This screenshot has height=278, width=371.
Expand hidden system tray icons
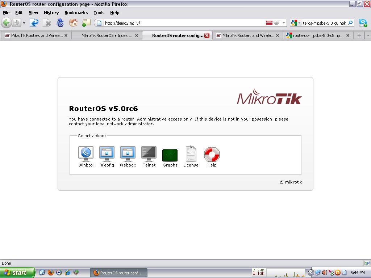pos(311,273)
